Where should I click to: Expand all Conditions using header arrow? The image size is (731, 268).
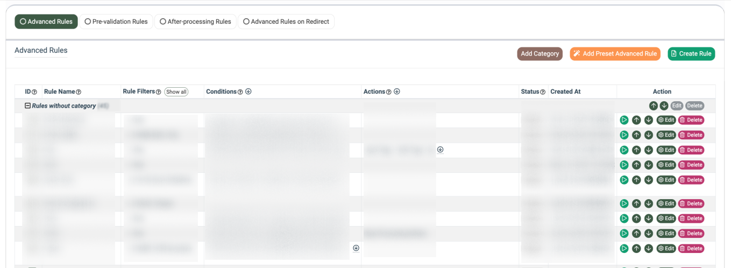[249, 91]
